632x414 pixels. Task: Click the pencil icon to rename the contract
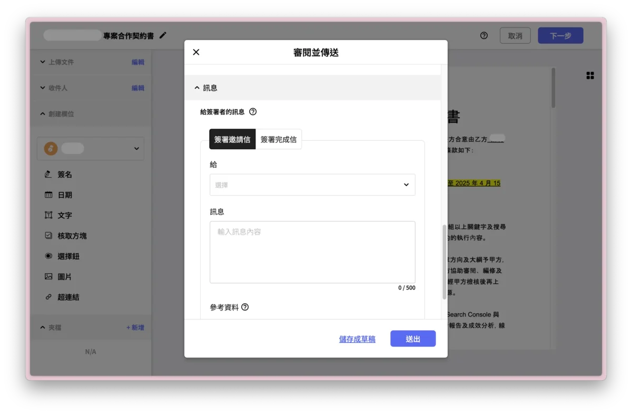[162, 35]
